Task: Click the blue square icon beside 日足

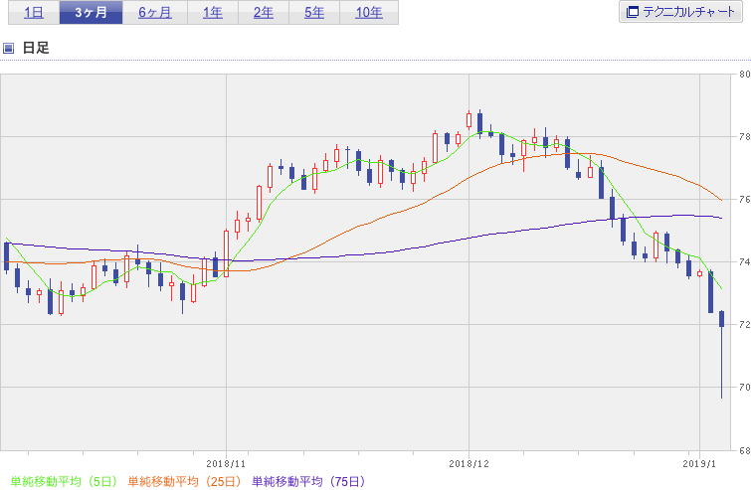Action: (x=8, y=48)
